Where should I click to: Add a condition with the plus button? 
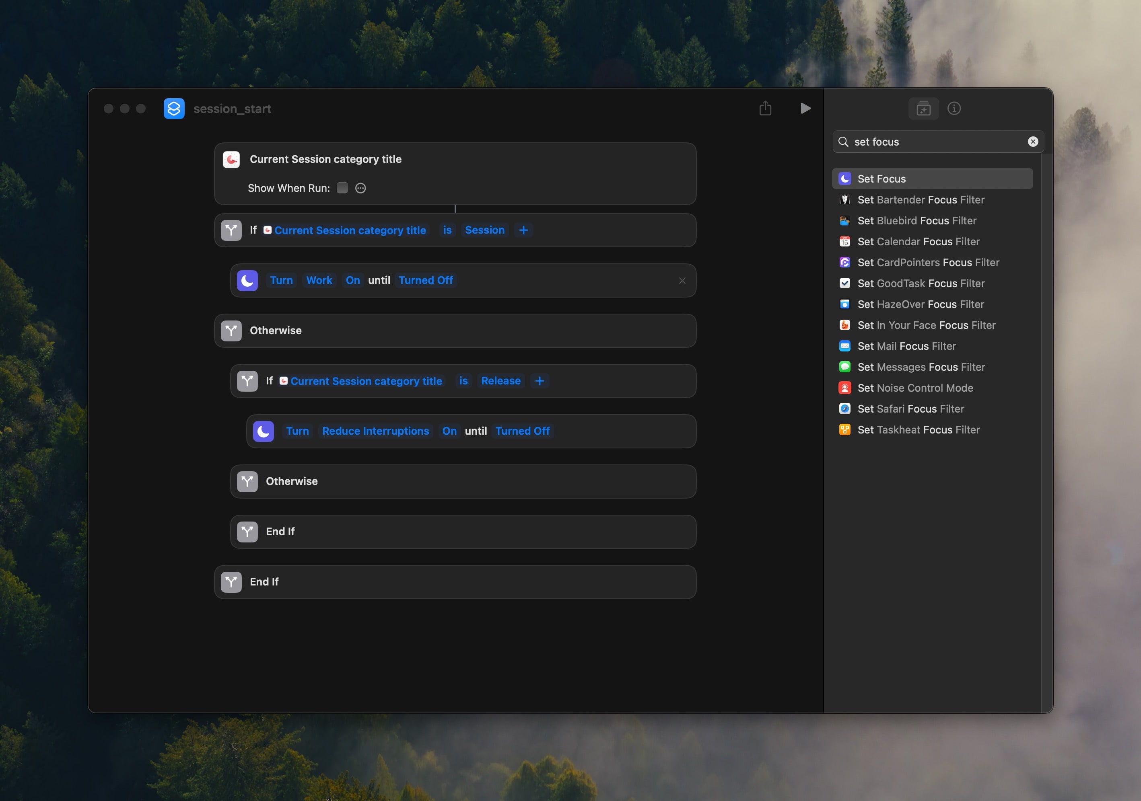(523, 230)
